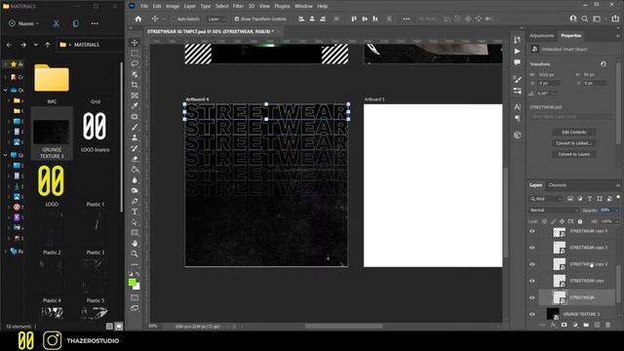Select the Brush tool
This screenshot has width=624, height=351.
[x=135, y=127]
